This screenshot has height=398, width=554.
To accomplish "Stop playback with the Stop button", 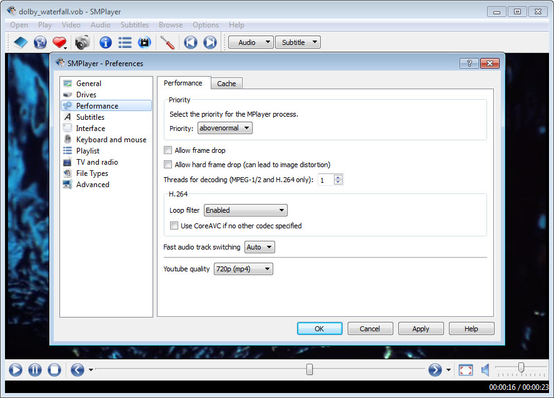I will click(x=54, y=370).
